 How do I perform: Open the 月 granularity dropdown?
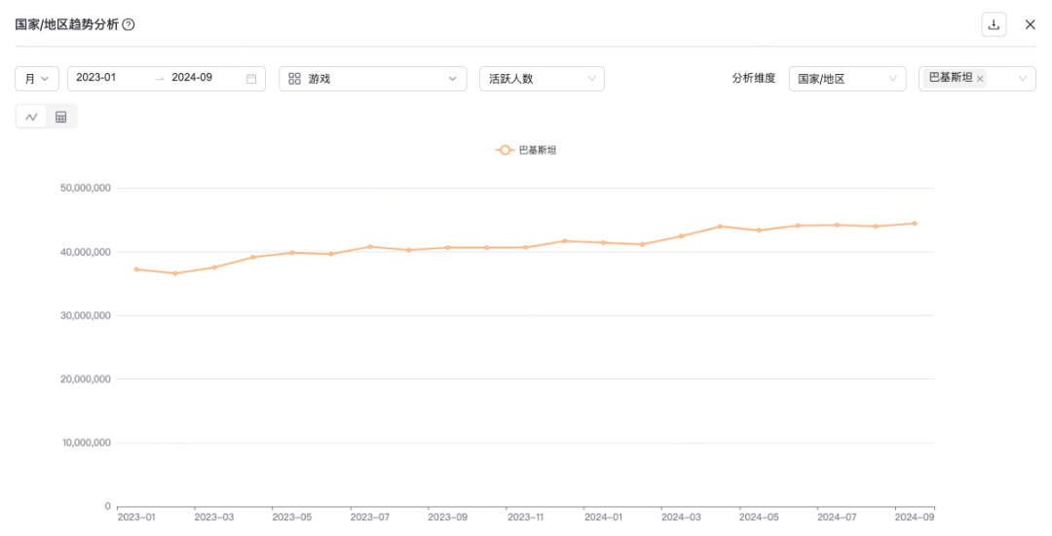pyautogui.click(x=37, y=79)
